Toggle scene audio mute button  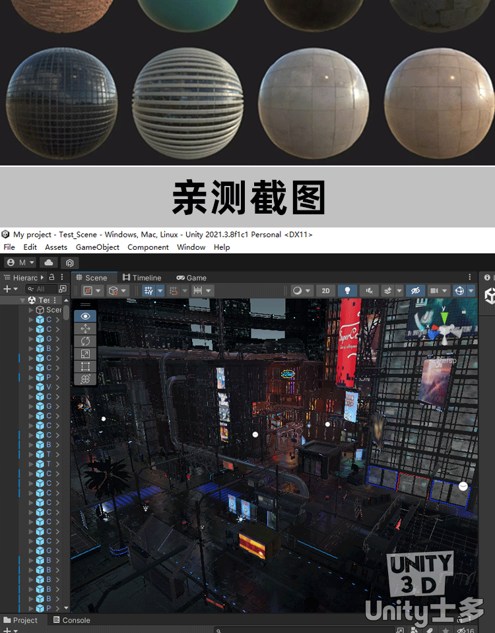(369, 291)
